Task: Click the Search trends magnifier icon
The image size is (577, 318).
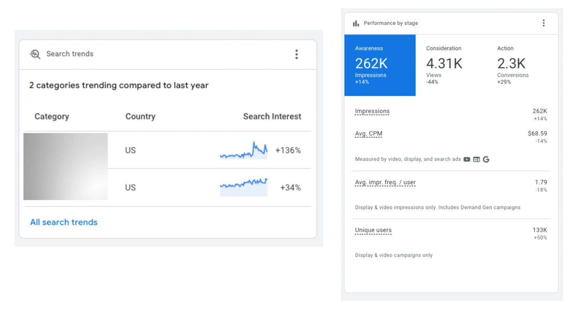Action: (35, 54)
